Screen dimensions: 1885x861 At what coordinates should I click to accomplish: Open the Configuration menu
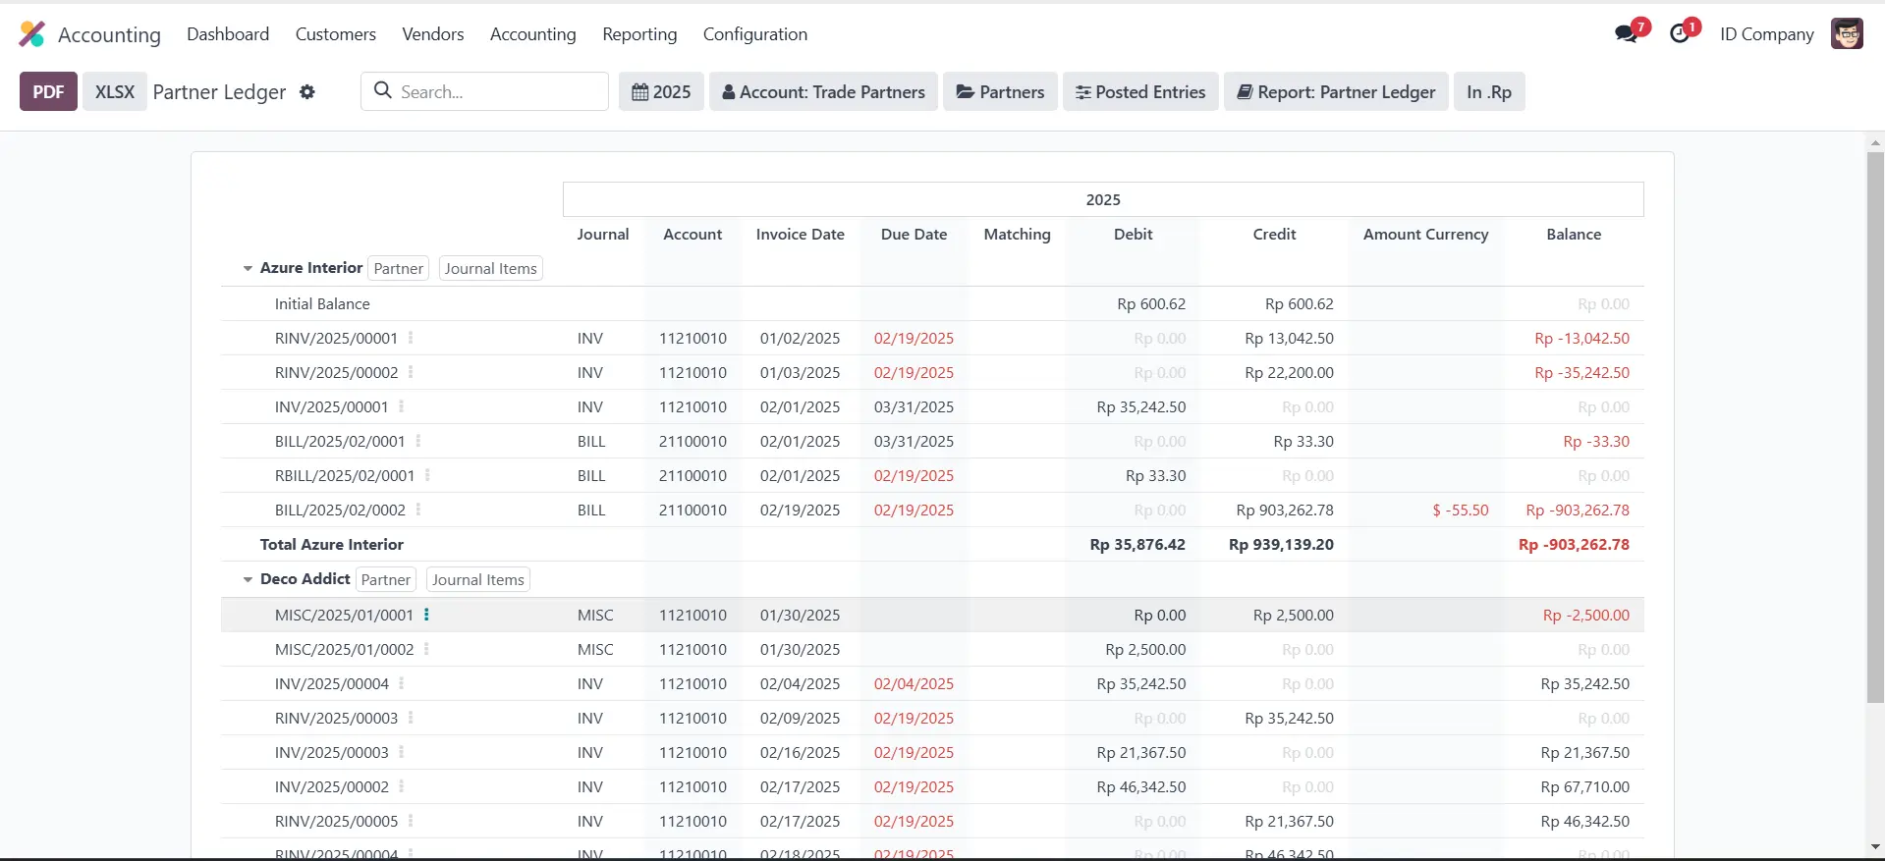click(755, 34)
